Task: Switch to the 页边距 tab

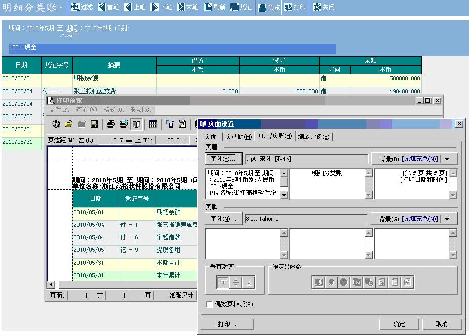Action: [x=239, y=136]
